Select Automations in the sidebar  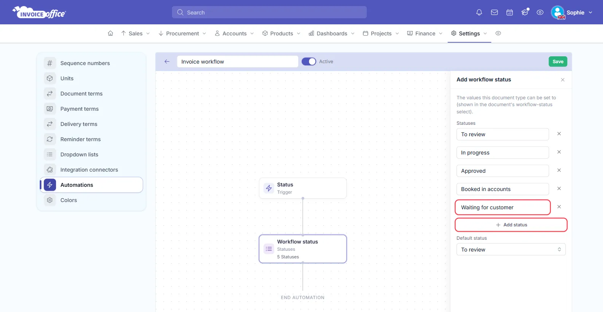coord(91,185)
